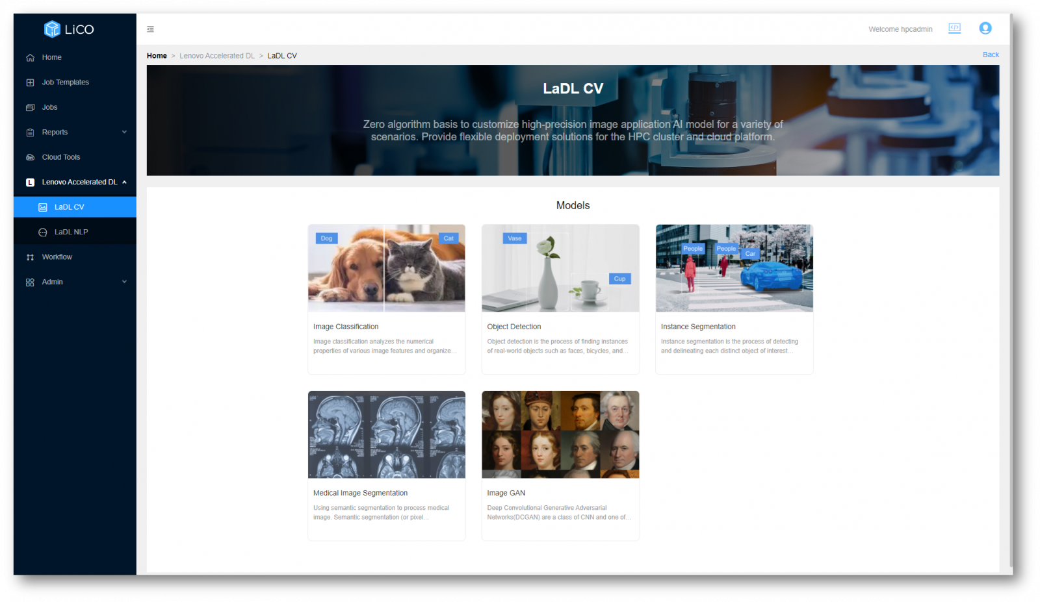The image size is (1040, 602).
Task: Click the Back link
Action: (x=991, y=55)
